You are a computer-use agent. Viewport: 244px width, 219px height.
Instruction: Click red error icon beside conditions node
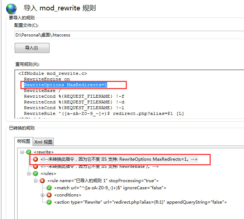click(49, 195)
